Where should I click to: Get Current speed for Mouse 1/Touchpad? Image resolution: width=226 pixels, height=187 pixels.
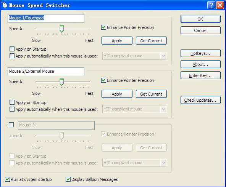coord(151,41)
